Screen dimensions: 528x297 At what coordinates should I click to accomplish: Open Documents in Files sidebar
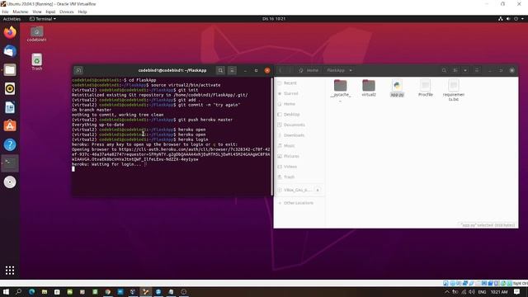click(x=299, y=125)
